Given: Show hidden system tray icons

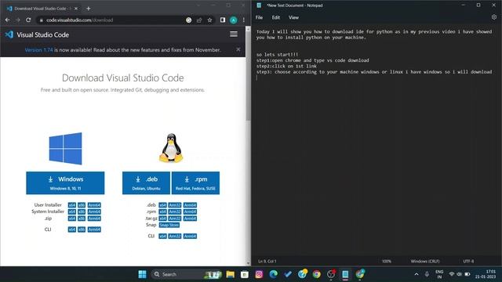Looking at the screenshot, I should (417, 274).
